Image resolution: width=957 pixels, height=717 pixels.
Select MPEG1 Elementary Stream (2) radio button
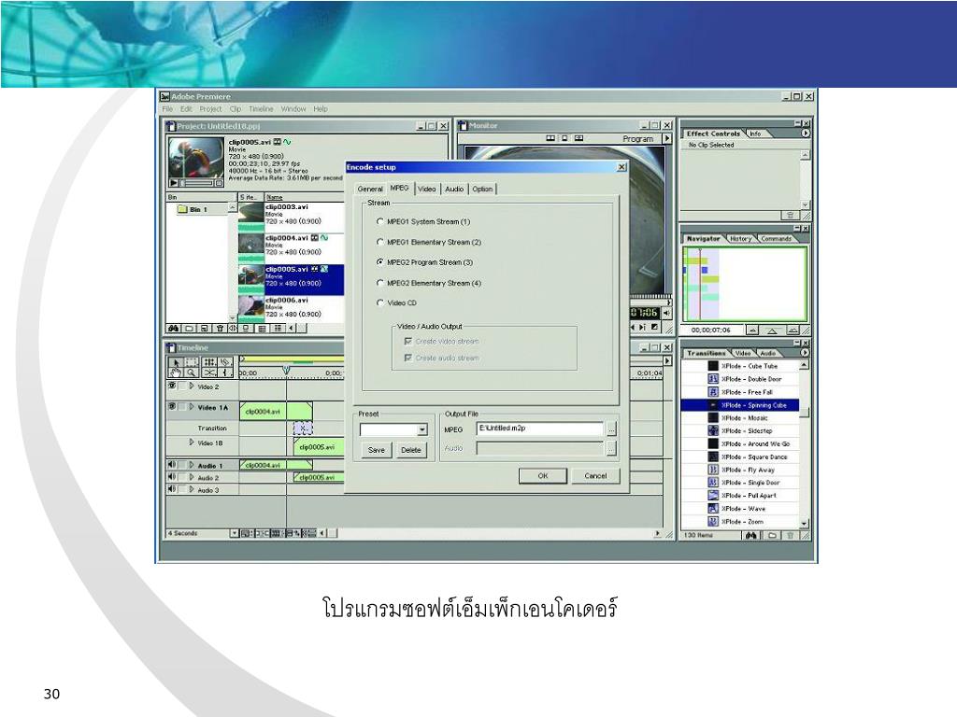380,242
